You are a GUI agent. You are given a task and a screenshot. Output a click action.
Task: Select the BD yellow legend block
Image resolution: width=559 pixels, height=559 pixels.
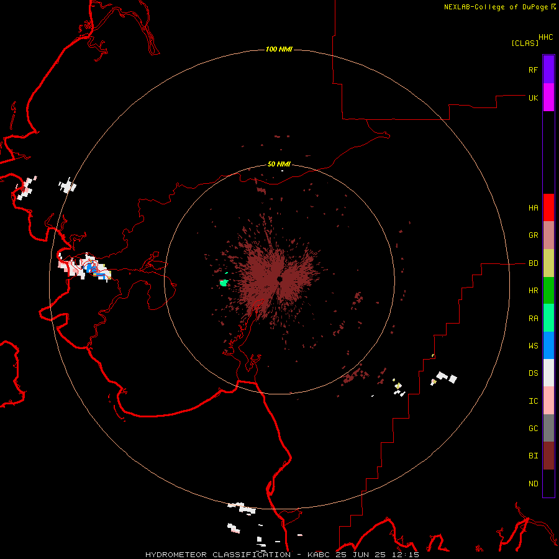[548, 263]
